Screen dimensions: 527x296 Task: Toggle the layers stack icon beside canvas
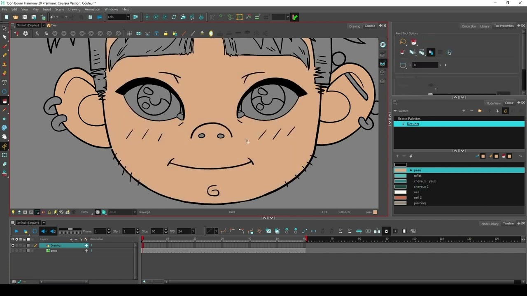[382, 63]
